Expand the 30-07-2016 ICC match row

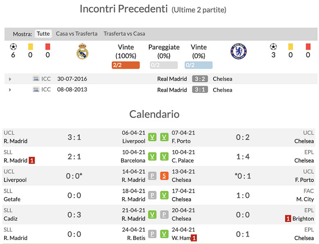pyautogui.click(x=10, y=79)
